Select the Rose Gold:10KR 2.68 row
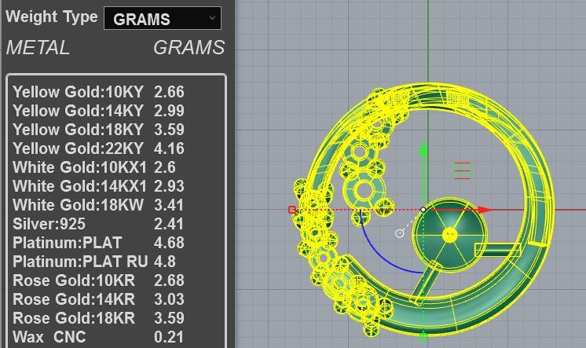 click(99, 280)
